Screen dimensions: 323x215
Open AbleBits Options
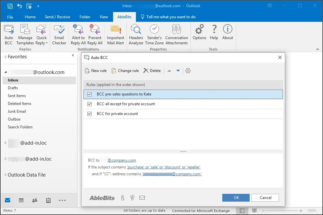click(199, 32)
